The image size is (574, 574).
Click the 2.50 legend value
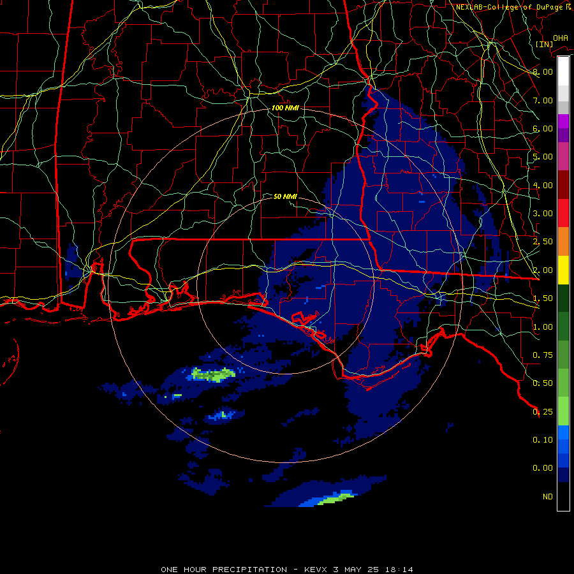(543, 242)
